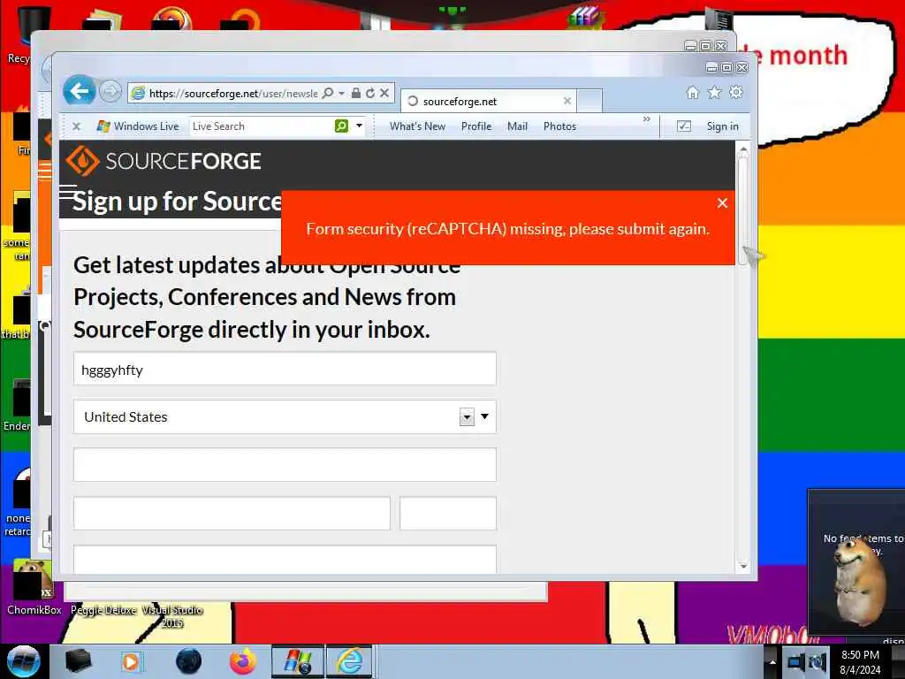Image resolution: width=905 pixels, height=679 pixels.
Task: Click the scrollbar down arrow
Action: [x=743, y=567]
